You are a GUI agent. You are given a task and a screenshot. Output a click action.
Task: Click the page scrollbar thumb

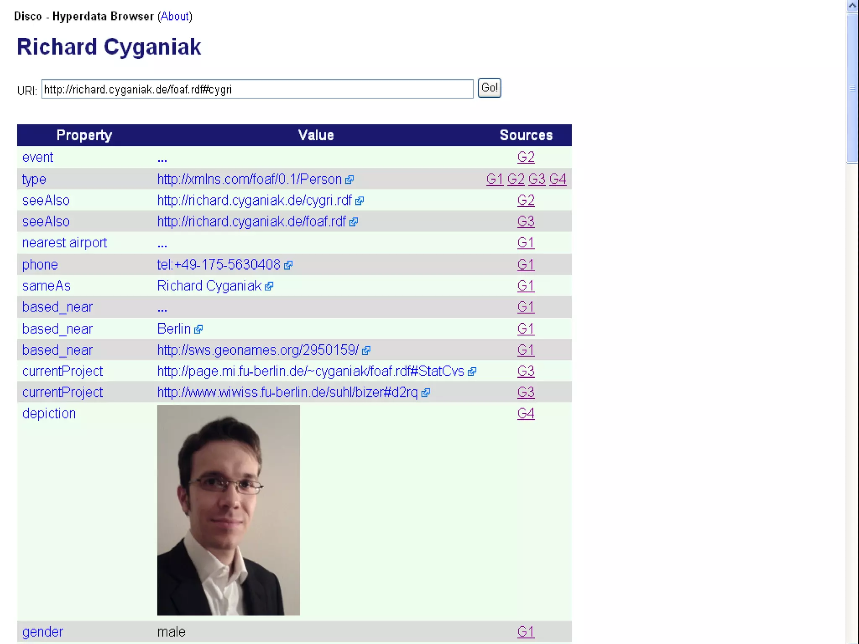pos(852,88)
